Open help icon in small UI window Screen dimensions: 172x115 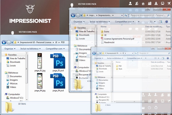[x=168, y=58]
